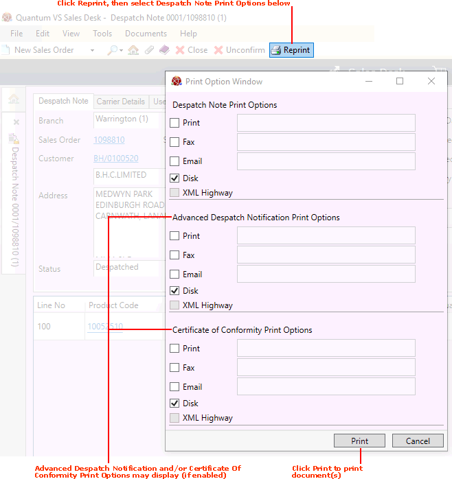The image size is (452, 479).
Task: Minimize the Print Option Window
Action: (369, 81)
